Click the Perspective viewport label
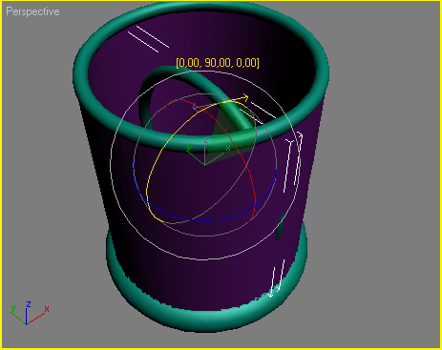This screenshot has width=442, height=350. point(32,11)
